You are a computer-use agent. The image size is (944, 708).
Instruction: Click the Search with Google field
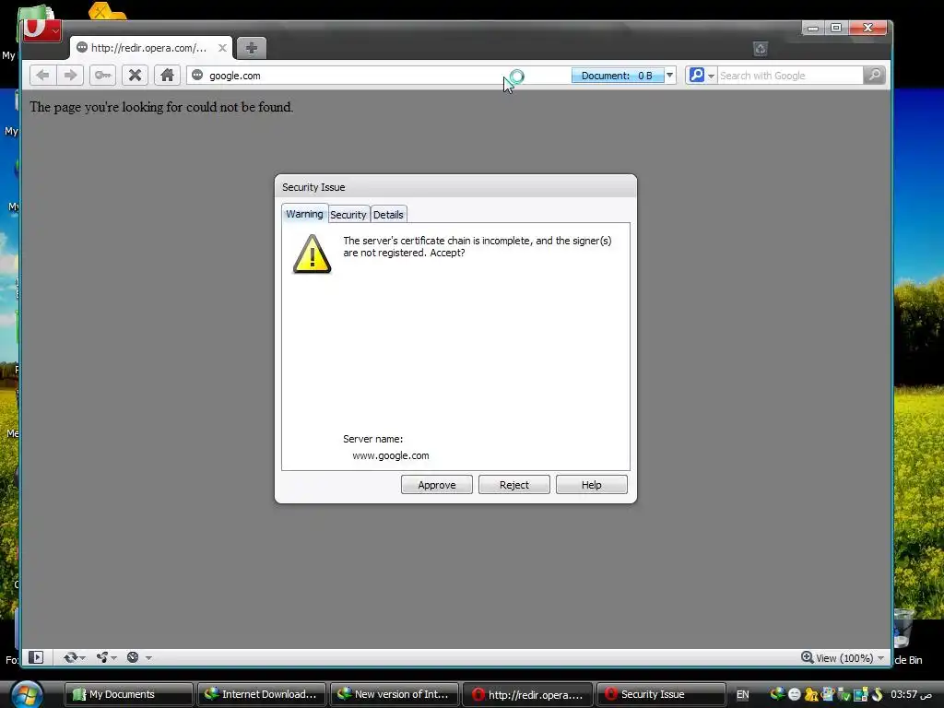pos(790,76)
